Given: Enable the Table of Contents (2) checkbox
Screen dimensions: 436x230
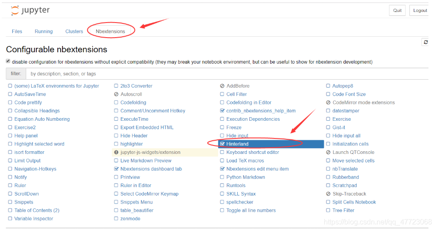Looking at the screenshot, I should click(x=10, y=210).
